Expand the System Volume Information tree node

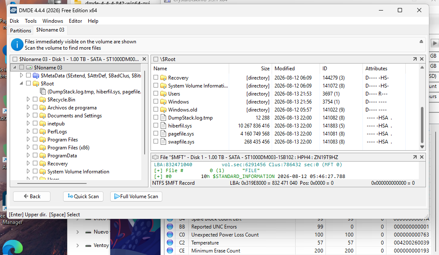[x=28, y=171]
